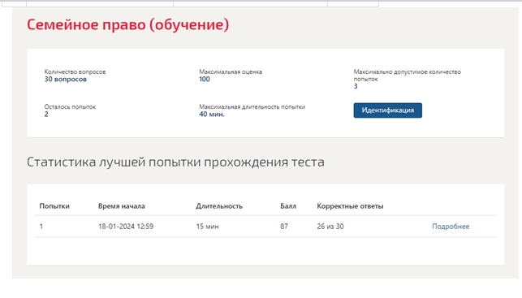This screenshot has width=522, height=298.
Task: Click the Длительность column header
Action: [x=219, y=206]
